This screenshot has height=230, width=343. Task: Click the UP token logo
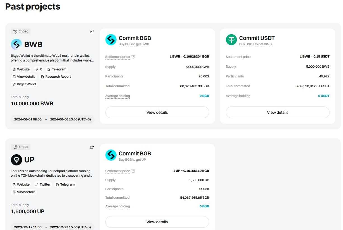pyautogui.click(x=16, y=160)
